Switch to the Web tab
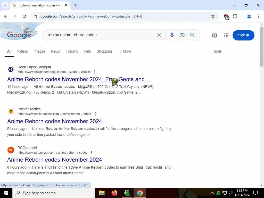 pos(87,51)
